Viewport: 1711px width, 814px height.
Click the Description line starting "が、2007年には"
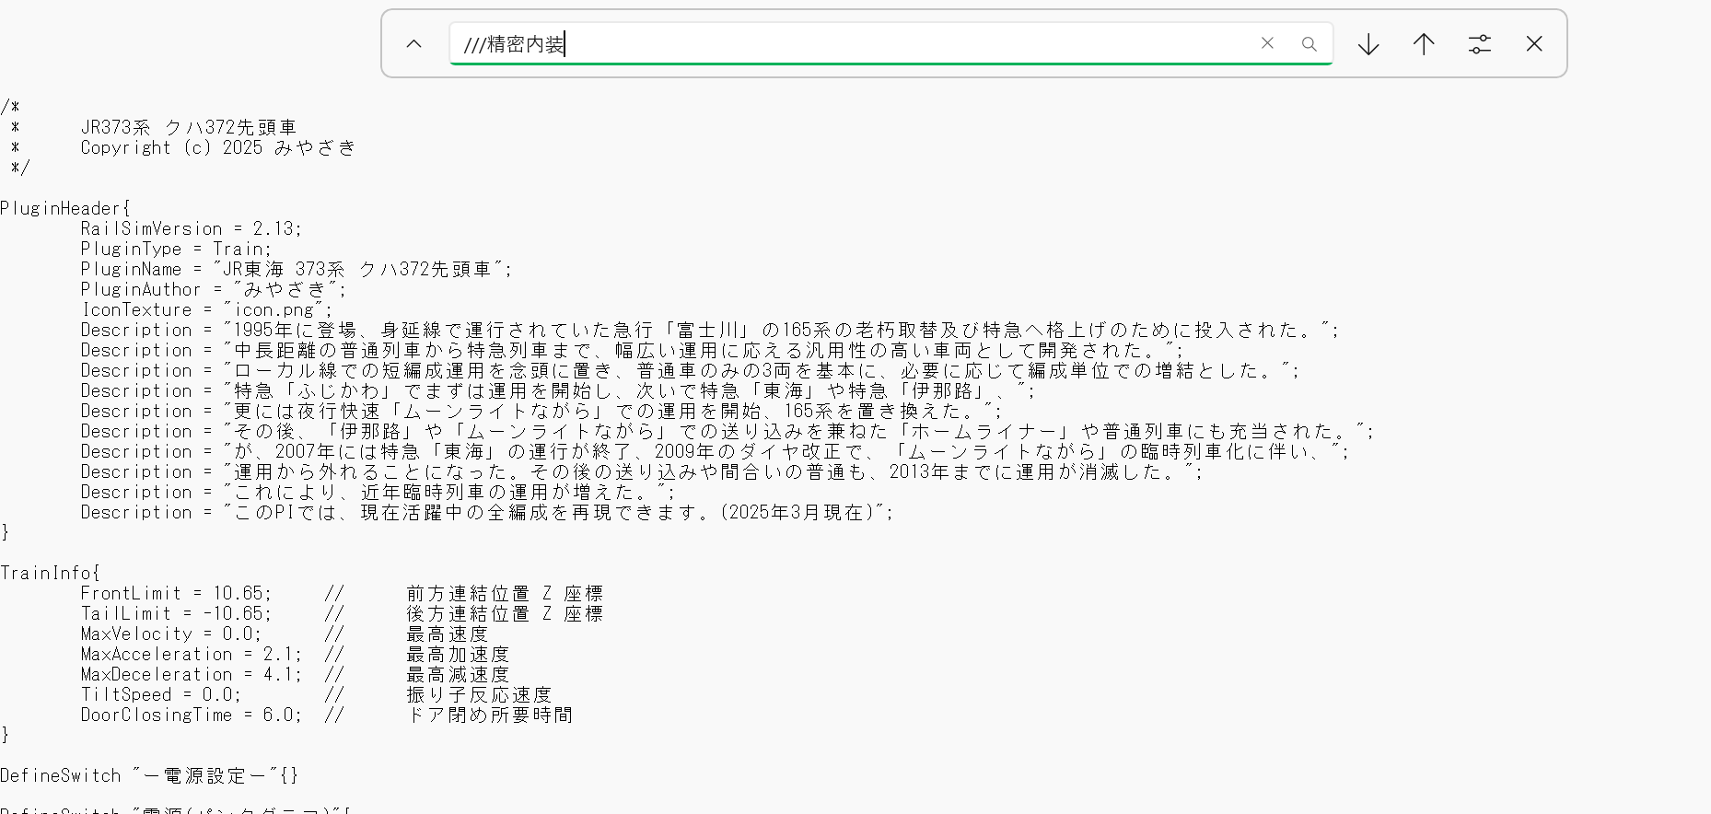pyautogui.click(x=715, y=451)
